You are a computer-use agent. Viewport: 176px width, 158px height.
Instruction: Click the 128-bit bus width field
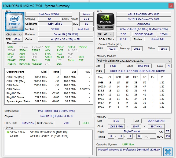pos(164,34)
